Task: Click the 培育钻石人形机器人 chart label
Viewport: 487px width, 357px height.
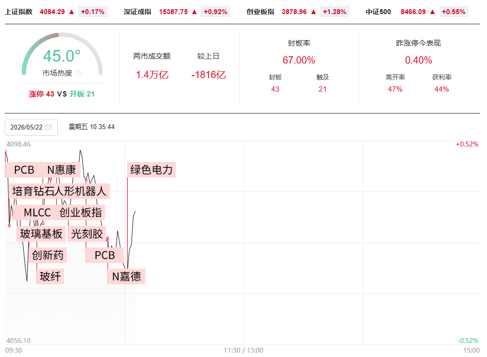Action: (59, 191)
